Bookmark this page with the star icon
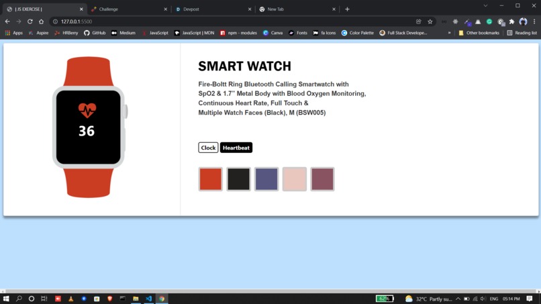Image resolution: width=541 pixels, height=304 pixels. coord(430,21)
